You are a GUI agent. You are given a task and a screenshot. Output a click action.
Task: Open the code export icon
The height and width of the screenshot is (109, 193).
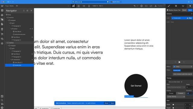click(146, 6)
